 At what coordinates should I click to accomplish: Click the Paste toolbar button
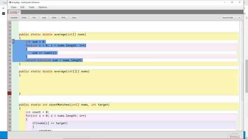click(x=54, y=17)
